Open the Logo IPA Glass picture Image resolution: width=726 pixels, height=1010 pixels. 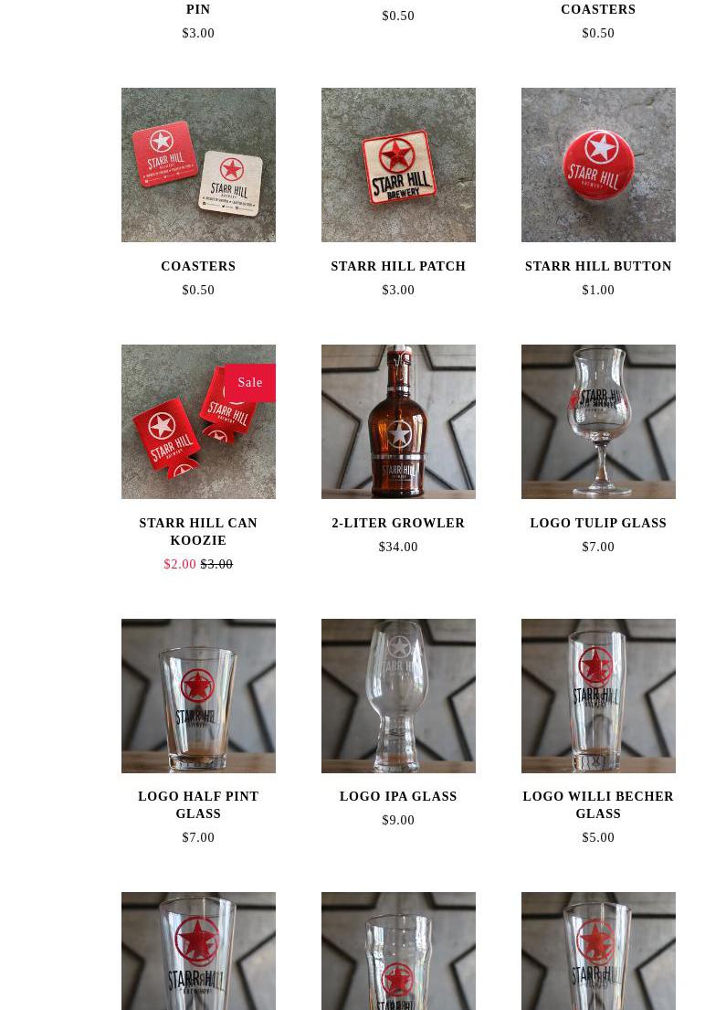398,696
